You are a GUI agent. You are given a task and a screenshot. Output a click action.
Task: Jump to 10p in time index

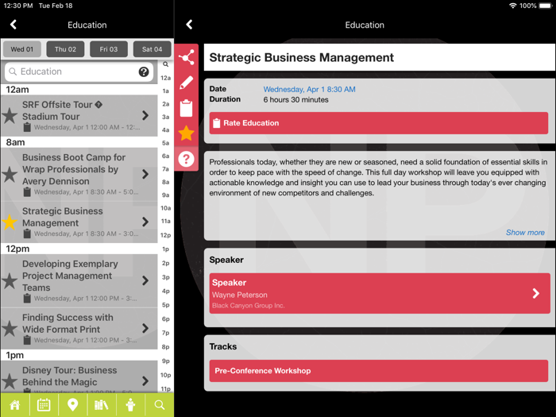[165, 375]
